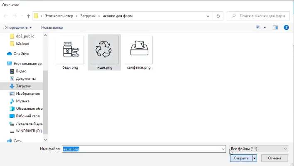Open 'Объемные объекты' in navigation pane

26,109
